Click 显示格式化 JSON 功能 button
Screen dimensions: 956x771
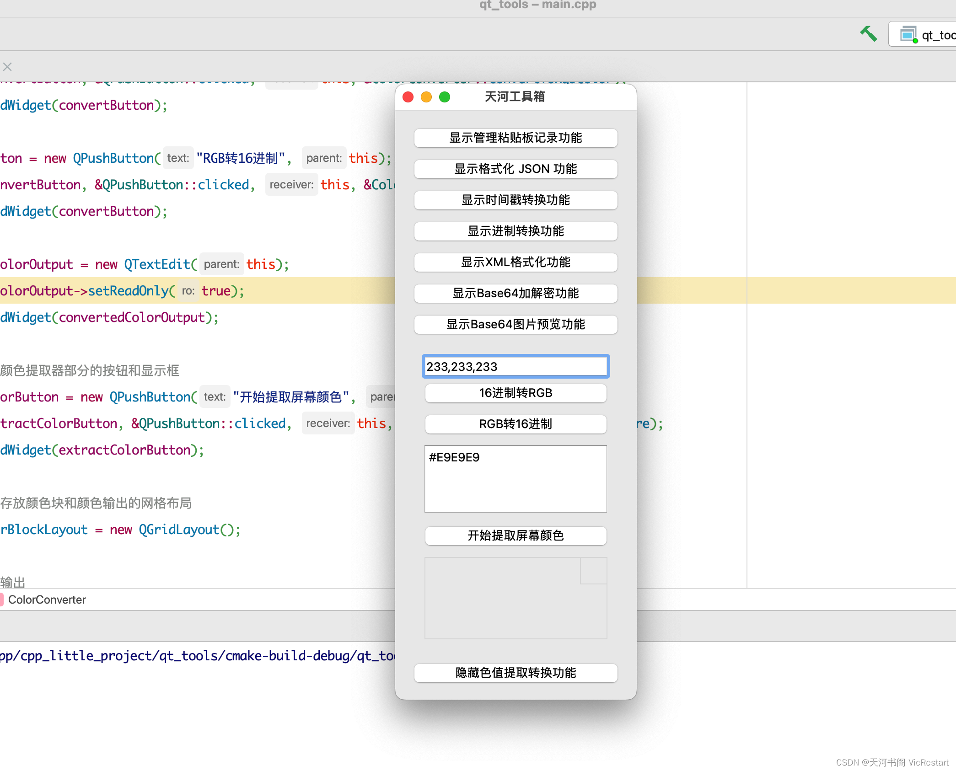[516, 169]
